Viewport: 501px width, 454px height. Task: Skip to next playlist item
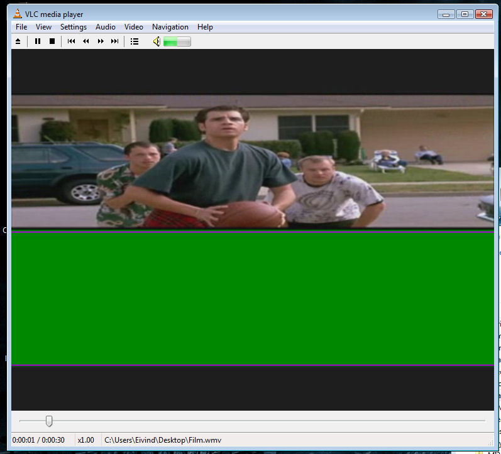(x=114, y=41)
